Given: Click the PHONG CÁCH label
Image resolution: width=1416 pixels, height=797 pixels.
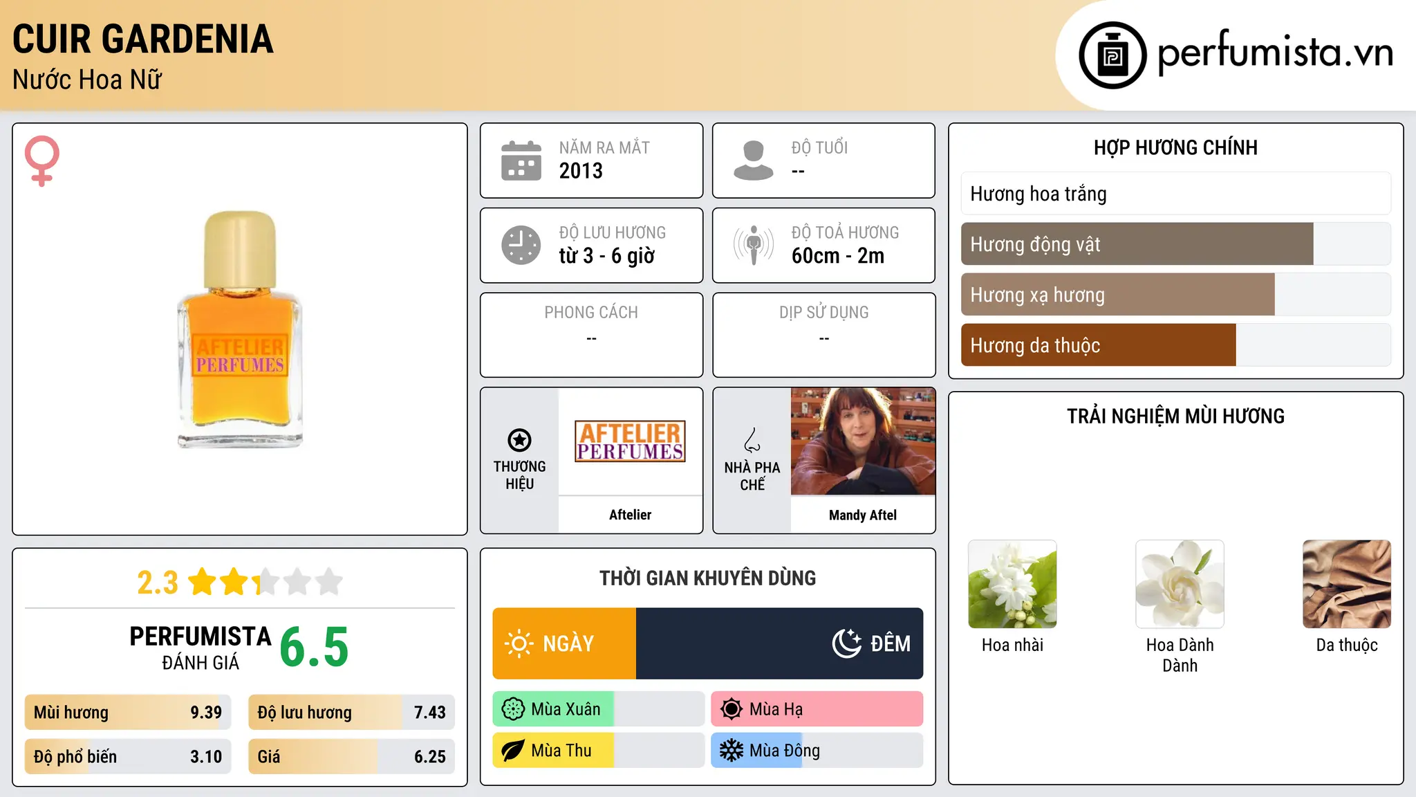Looking at the screenshot, I should coord(591,313).
